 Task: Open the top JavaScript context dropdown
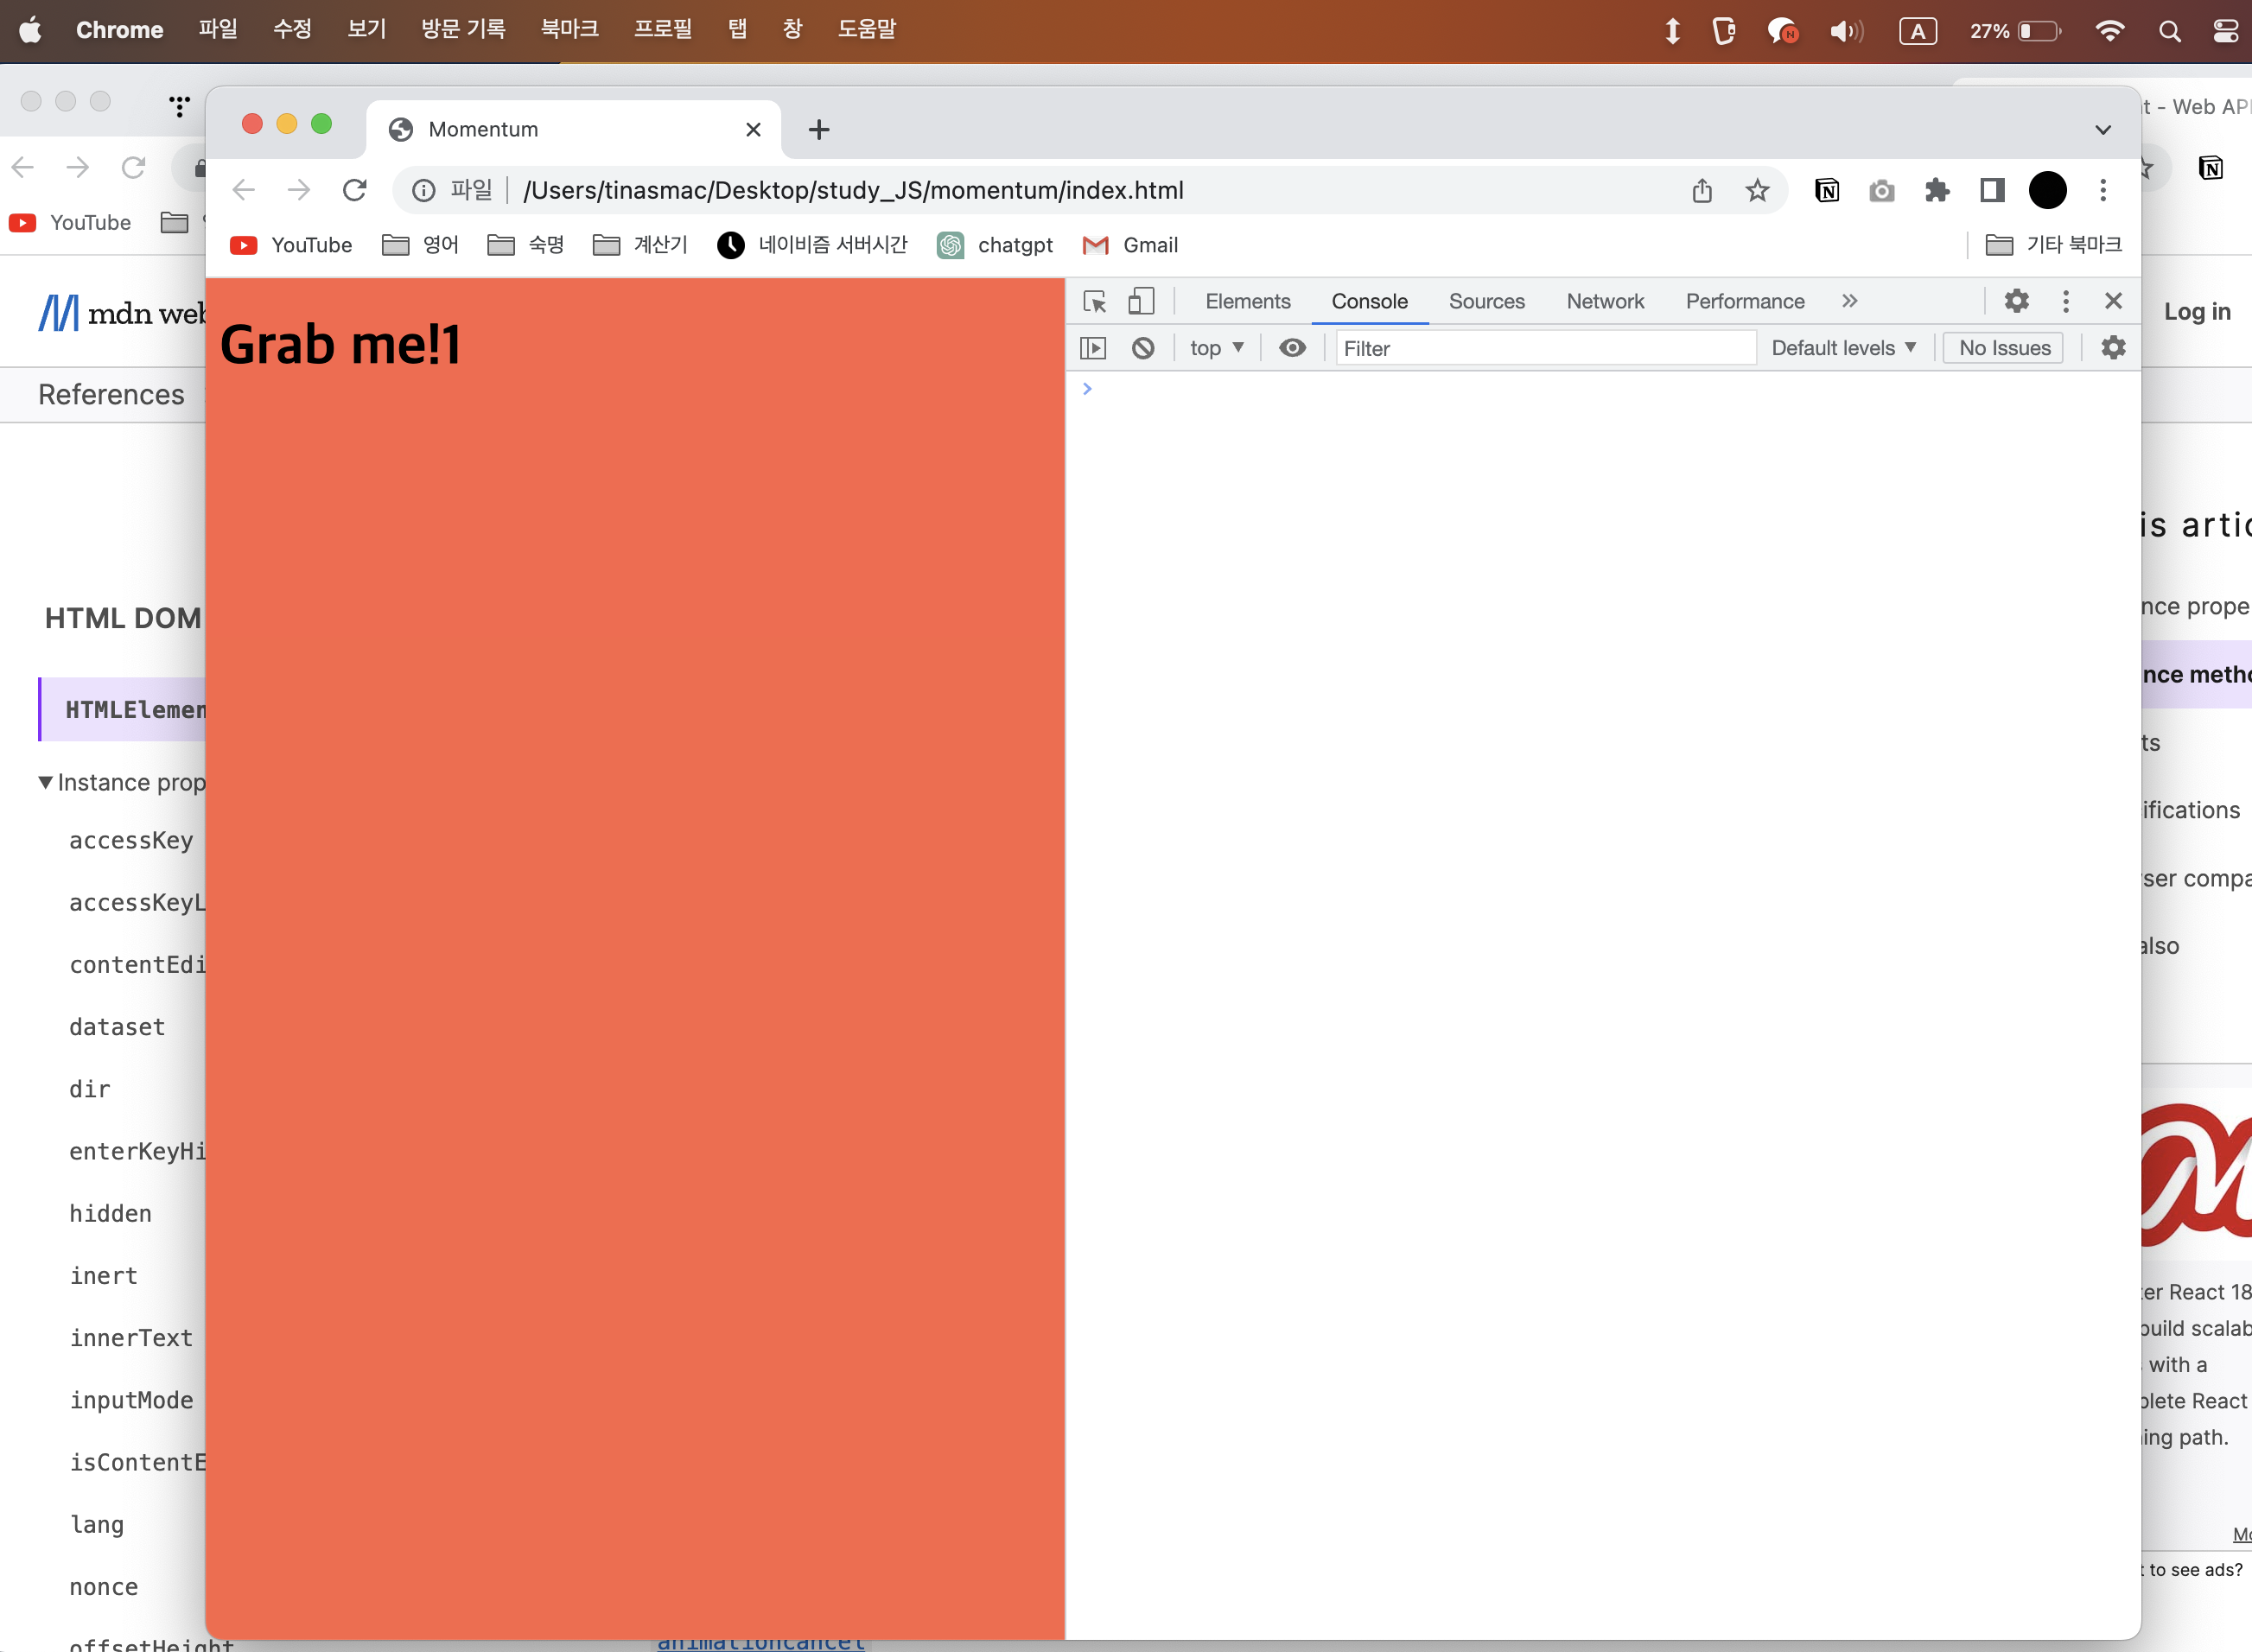[1216, 348]
